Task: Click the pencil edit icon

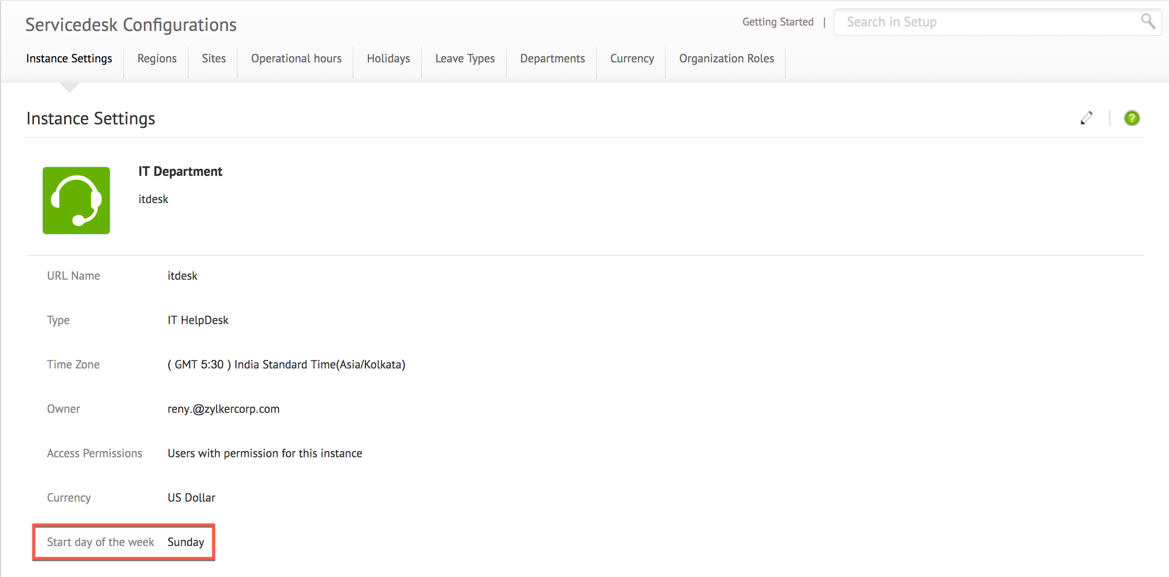Action: (1086, 118)
